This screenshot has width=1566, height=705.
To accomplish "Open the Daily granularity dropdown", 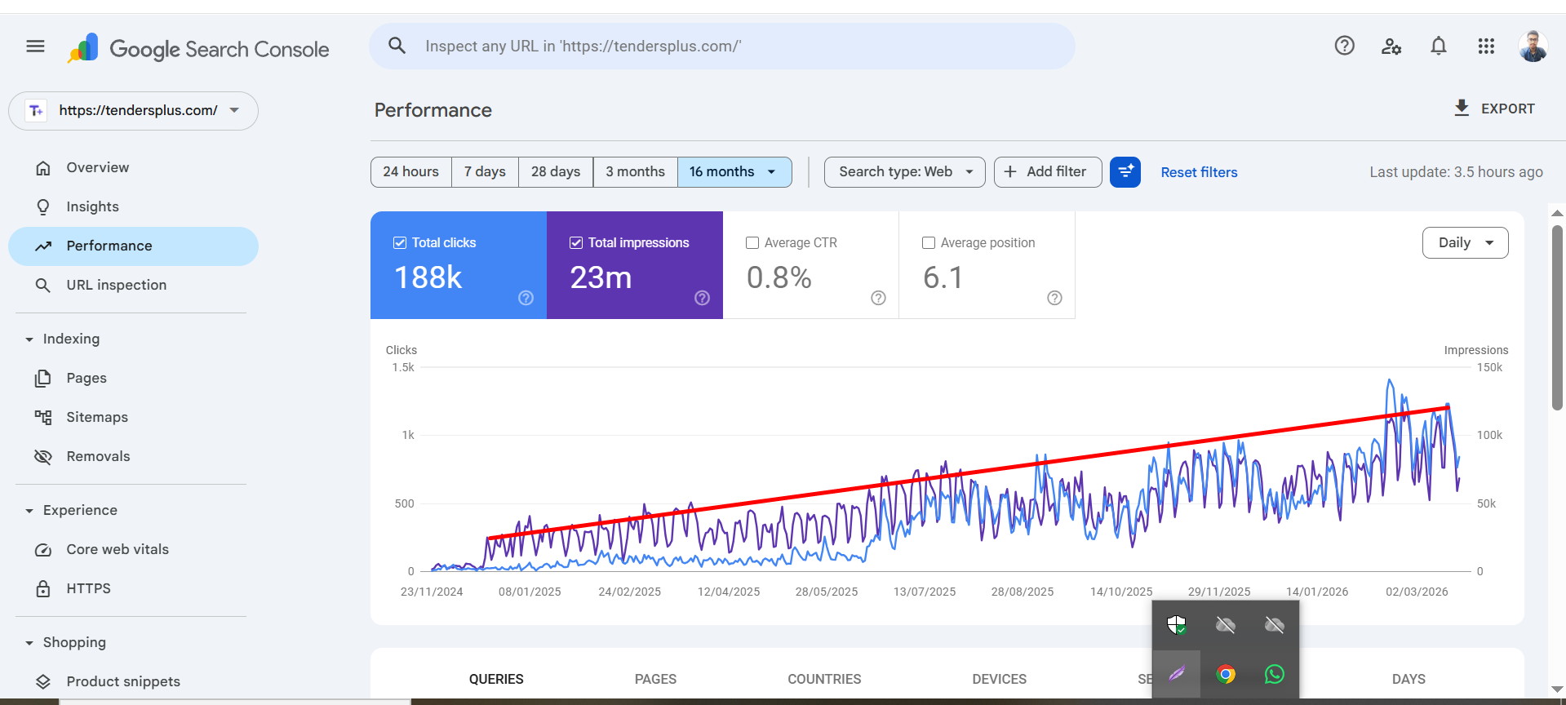I will click(x=1465, y=242).
